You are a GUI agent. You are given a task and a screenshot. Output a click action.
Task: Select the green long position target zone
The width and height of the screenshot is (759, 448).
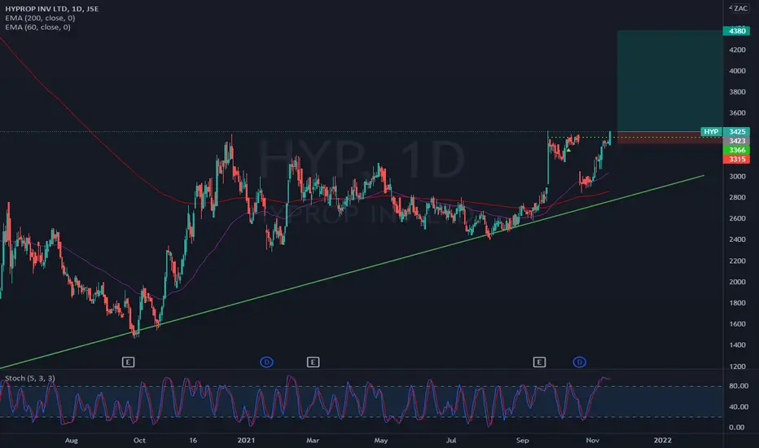point(670,81)
